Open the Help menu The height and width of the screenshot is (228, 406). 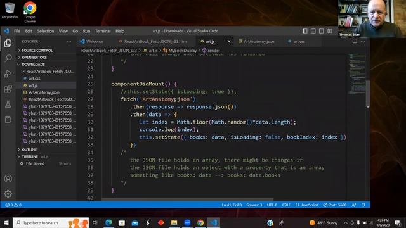click(120, 31)
